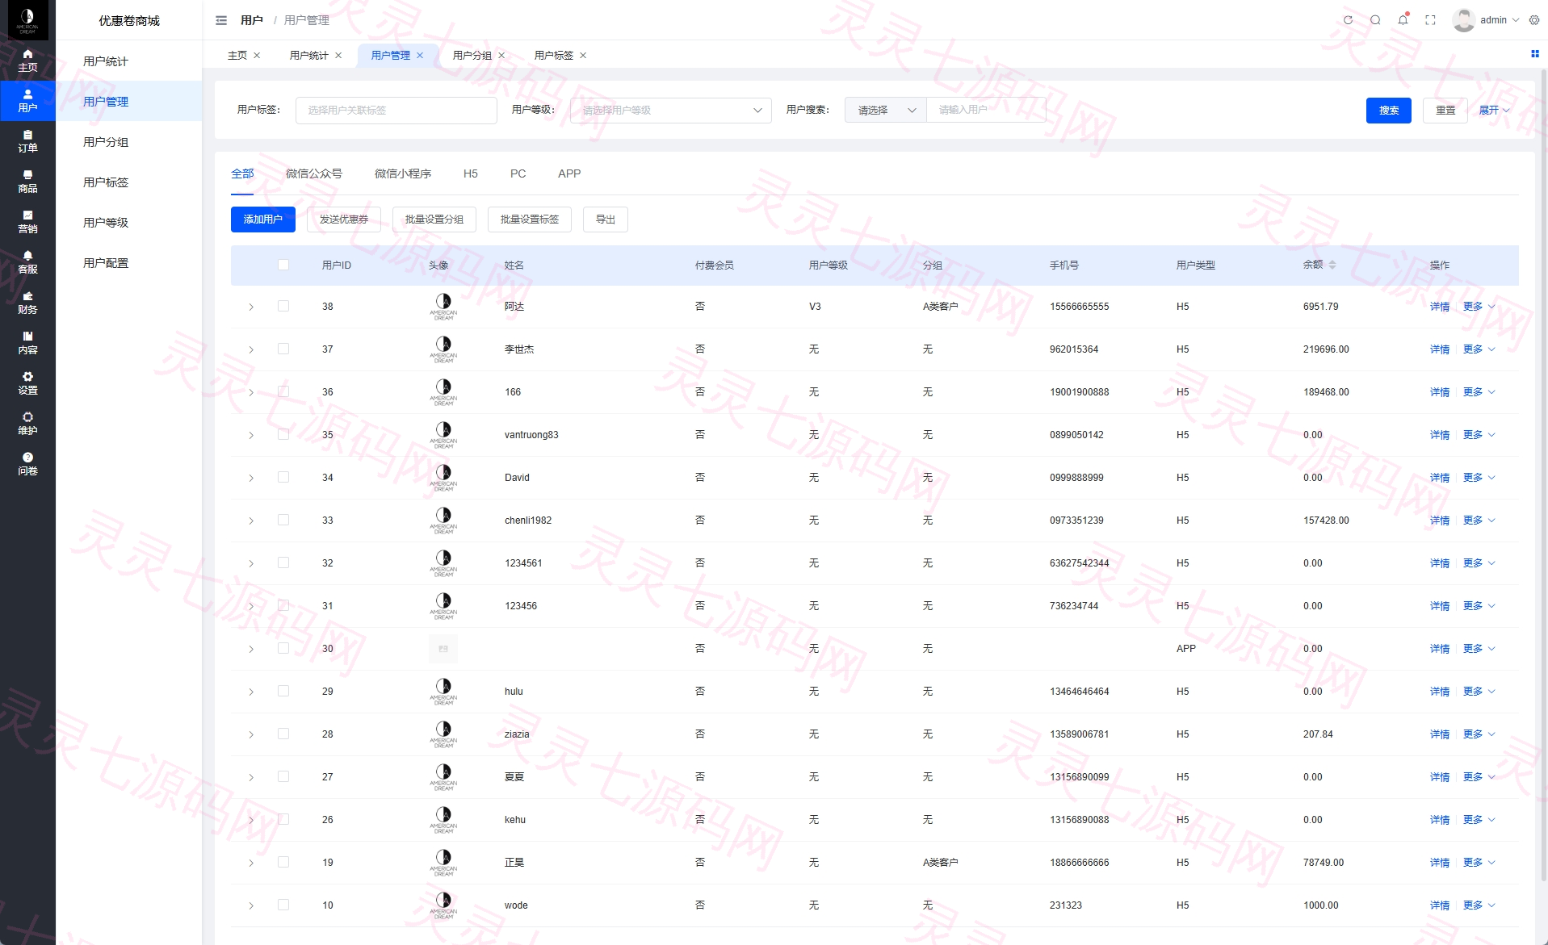This screenshot has width=1548, height=945.
Task: Check the checkbox for user ID 29
Action: [x=283, y=691]
